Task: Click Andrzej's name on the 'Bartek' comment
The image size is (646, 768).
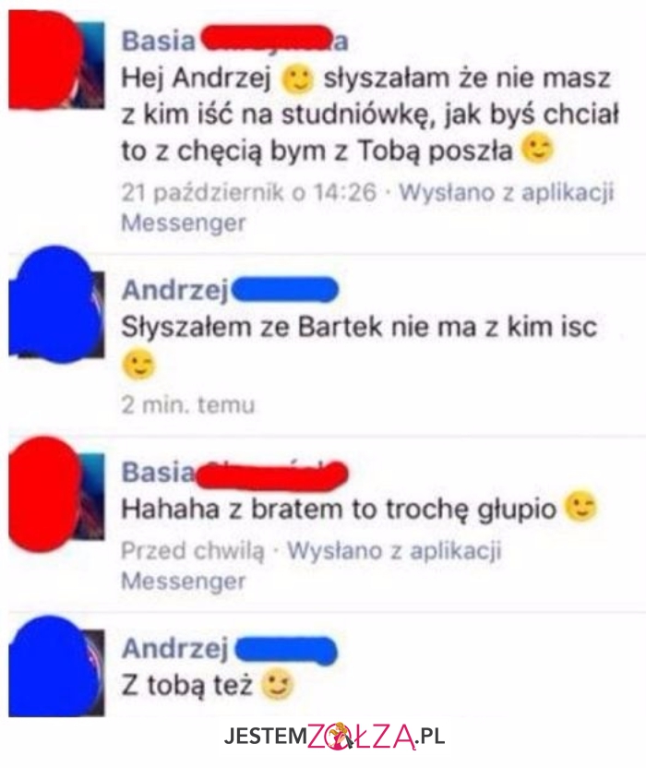Action: coord(230,291)
